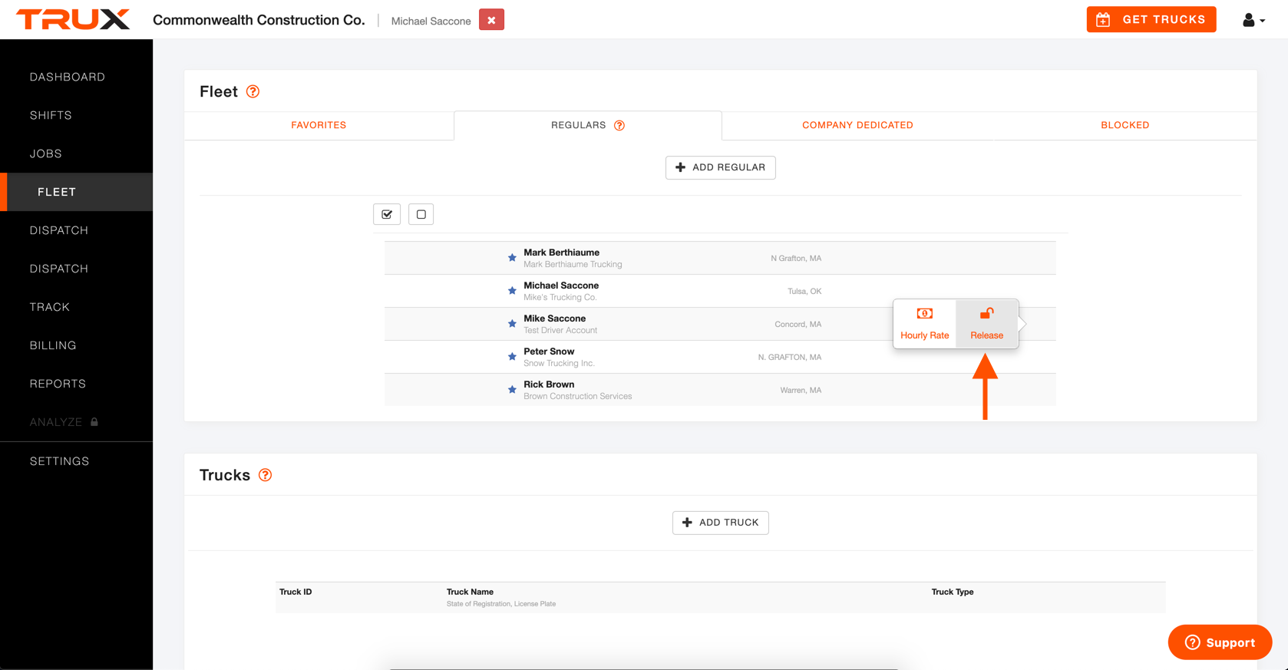Click the TRUX logo
The width and height of the screenshot is (1288, 670).
tap(73, 19)
